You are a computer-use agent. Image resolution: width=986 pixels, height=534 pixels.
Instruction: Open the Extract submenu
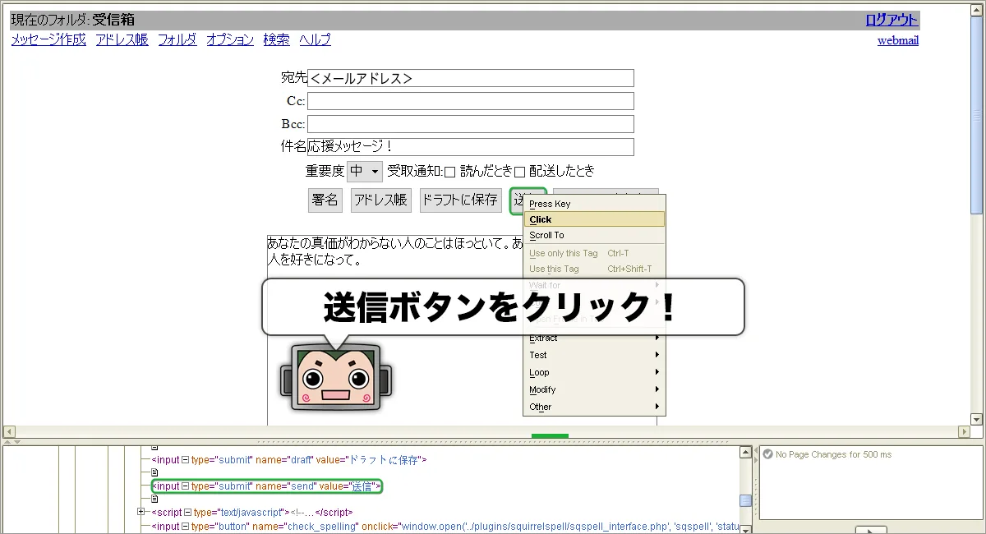click(x=594, y=338)
